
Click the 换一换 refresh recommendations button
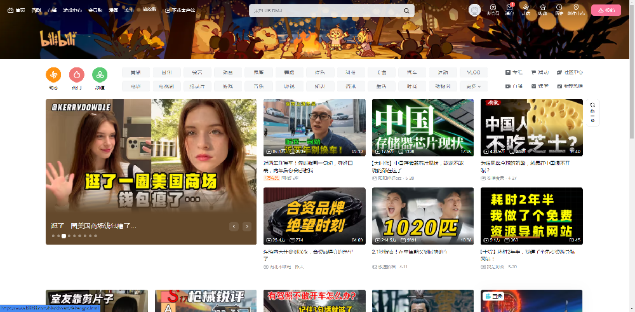pyautogui.click(x=592, y=113)
